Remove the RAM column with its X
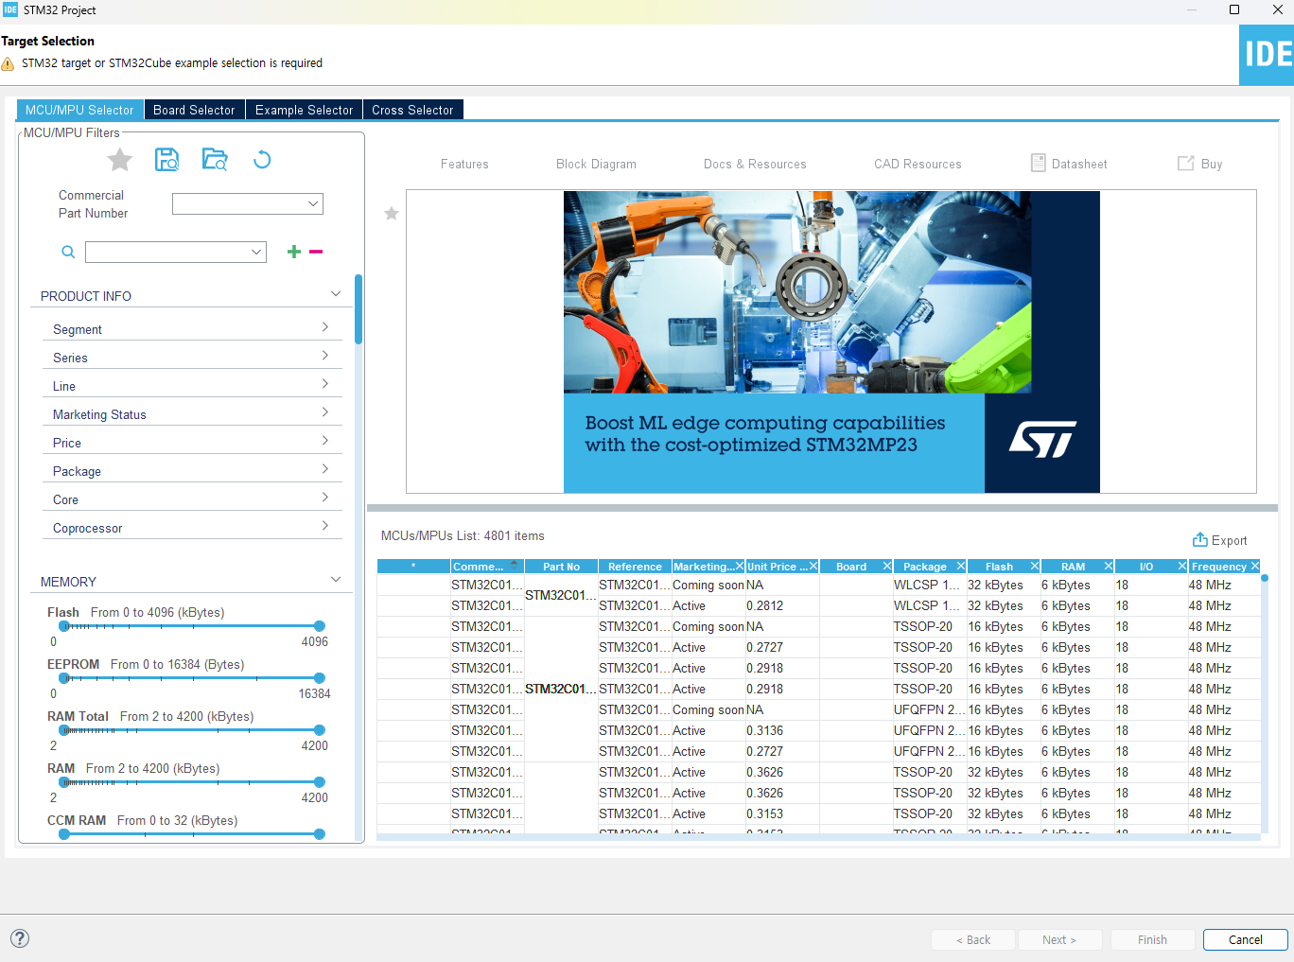 (1109, 566)
